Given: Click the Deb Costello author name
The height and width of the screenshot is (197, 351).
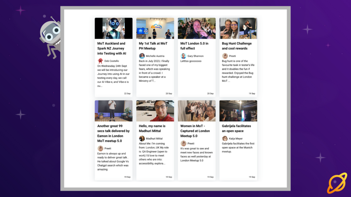Looking at the screenshot, I should [112, 61].
